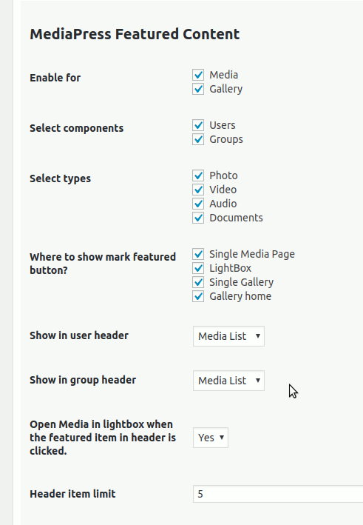Toggle the Single Gallery checkbox
Viewport: 363px width, 525px height.
tap(198, 282)
